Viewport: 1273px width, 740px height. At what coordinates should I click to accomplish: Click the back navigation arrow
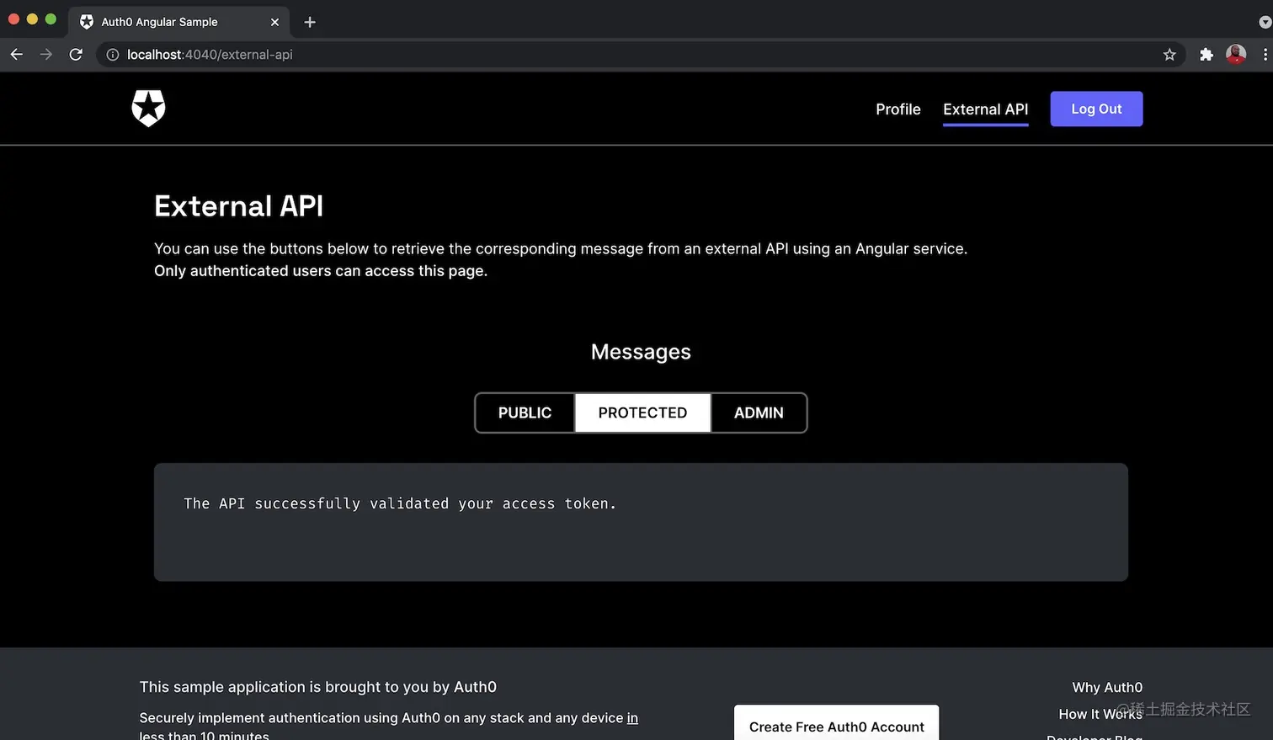pos(16,54)
